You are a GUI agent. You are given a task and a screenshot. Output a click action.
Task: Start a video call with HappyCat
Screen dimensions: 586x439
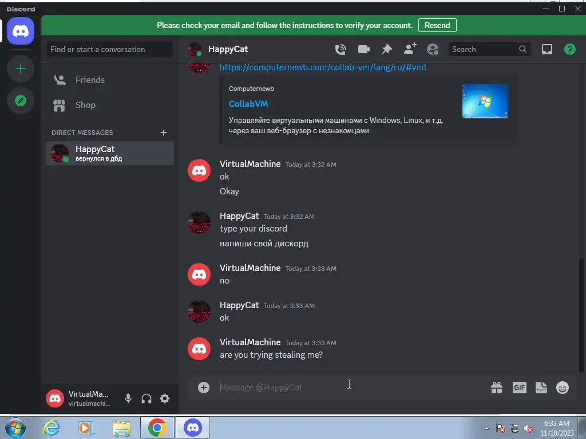point(363,49)
